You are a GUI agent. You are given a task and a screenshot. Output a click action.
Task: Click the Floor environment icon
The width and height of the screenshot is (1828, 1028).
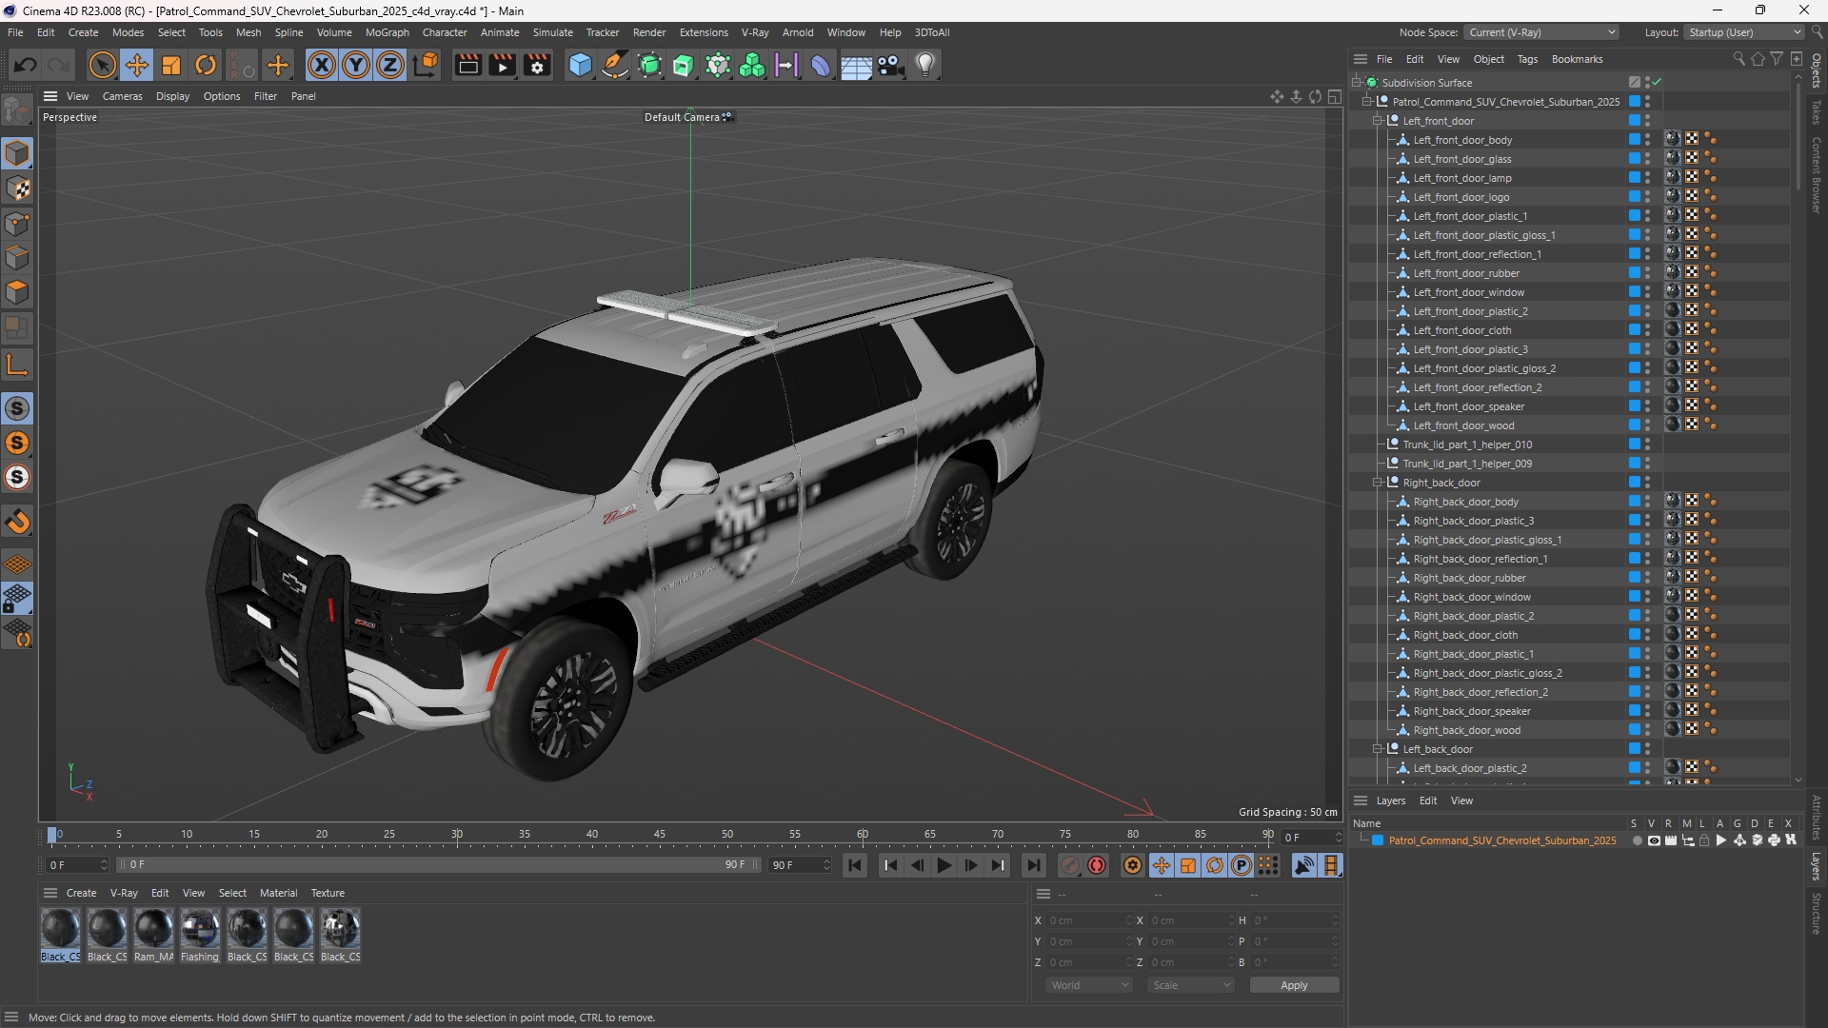pos(856,65)
